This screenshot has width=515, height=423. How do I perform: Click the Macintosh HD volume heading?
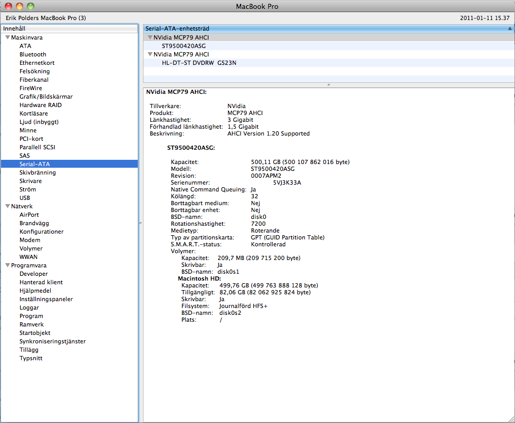tap(199, 278)
